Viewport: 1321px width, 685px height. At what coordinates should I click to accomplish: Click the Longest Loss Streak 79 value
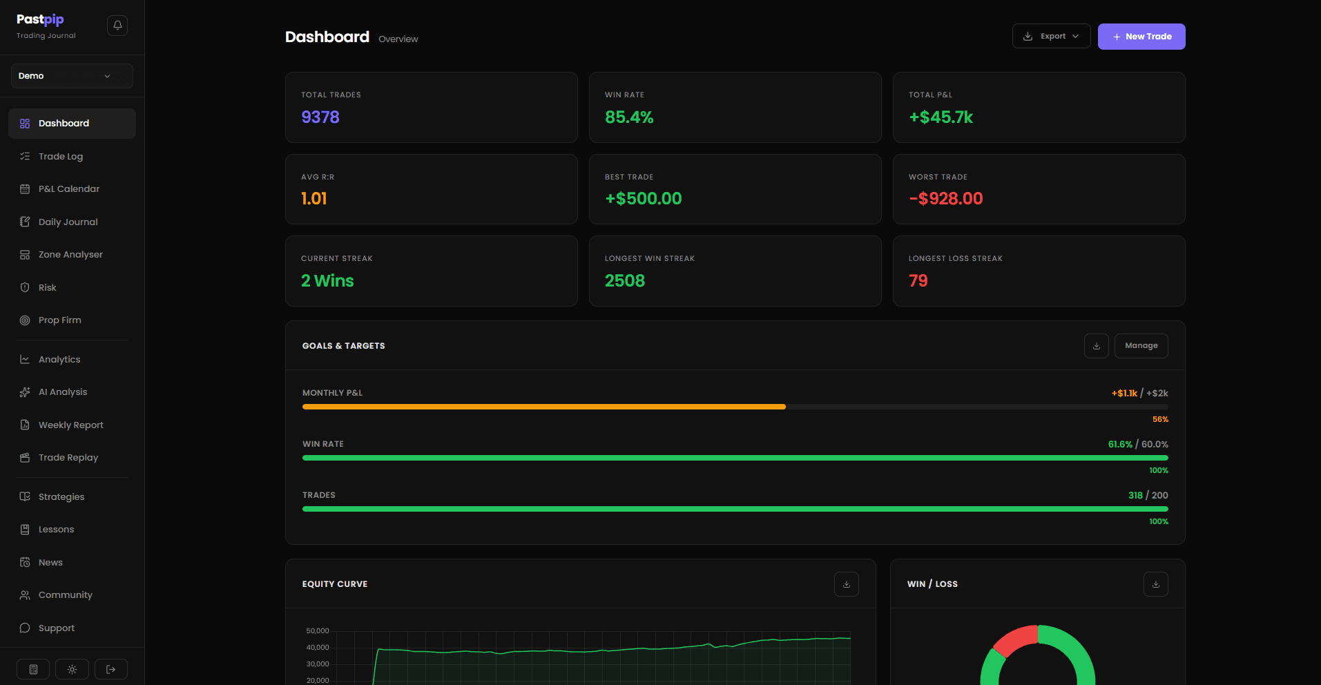coord(918,281)
